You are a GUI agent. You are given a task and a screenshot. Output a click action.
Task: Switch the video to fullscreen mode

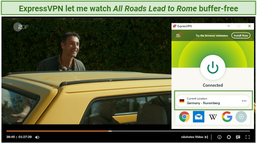coord(247,137)
